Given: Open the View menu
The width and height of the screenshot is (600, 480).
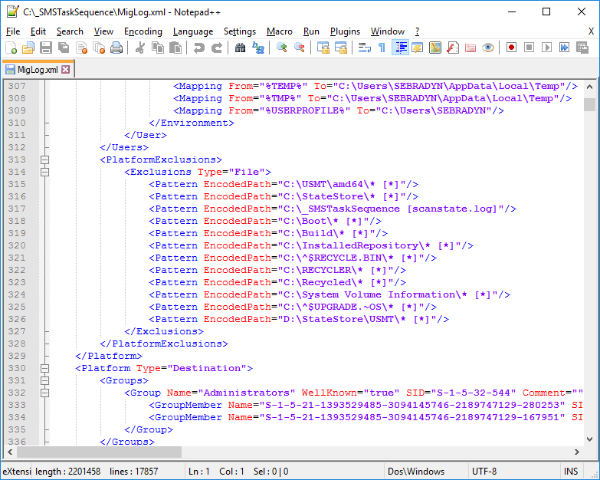Looking at the screenshot, I should pyautogui.click(x=103, y=31).
